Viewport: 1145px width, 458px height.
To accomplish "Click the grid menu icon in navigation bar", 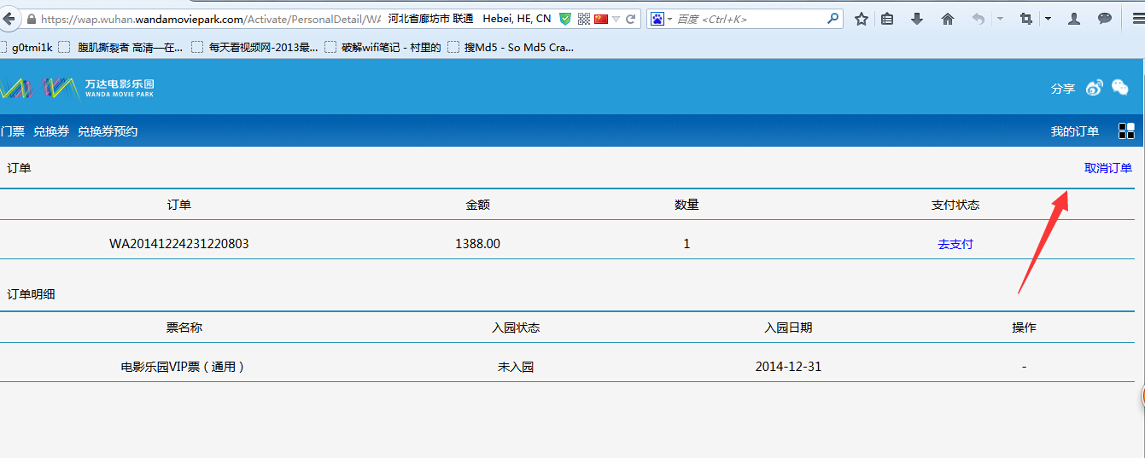I will (1126, 130).
